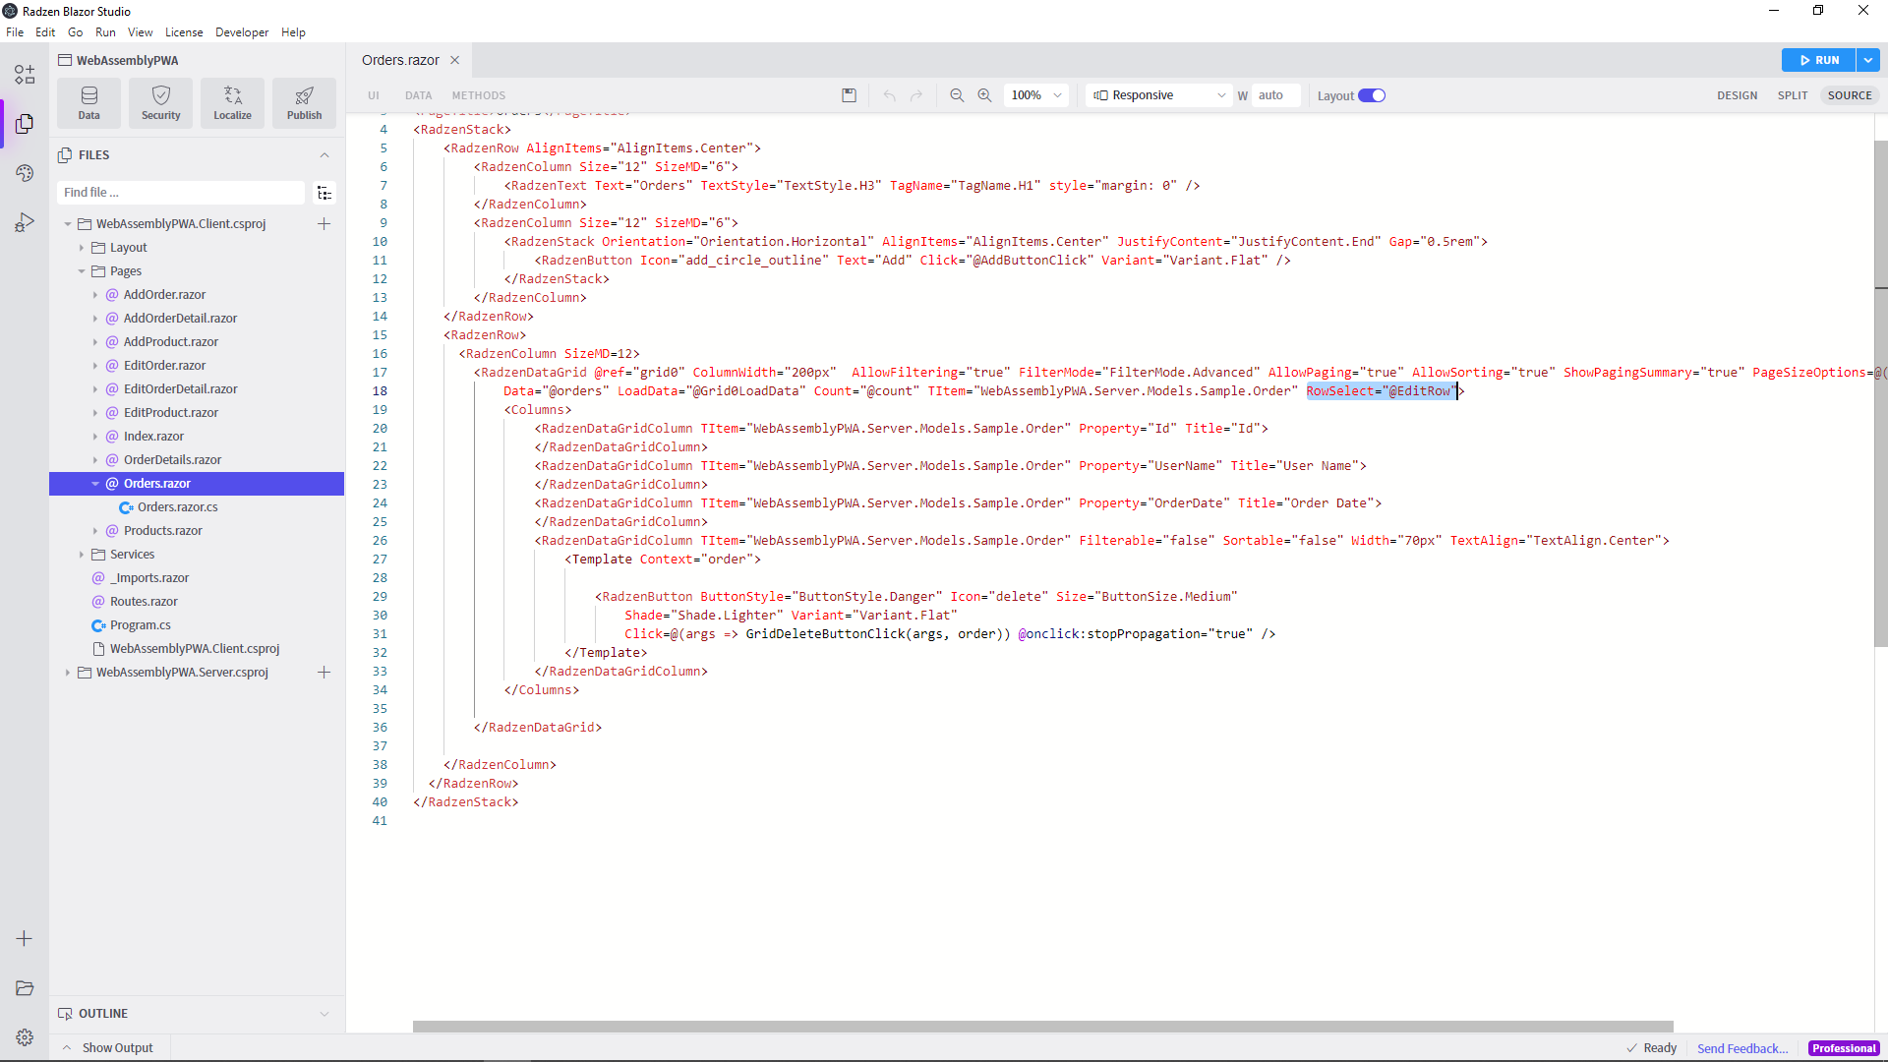Open _Imports.razor file

tap(149, 578)
